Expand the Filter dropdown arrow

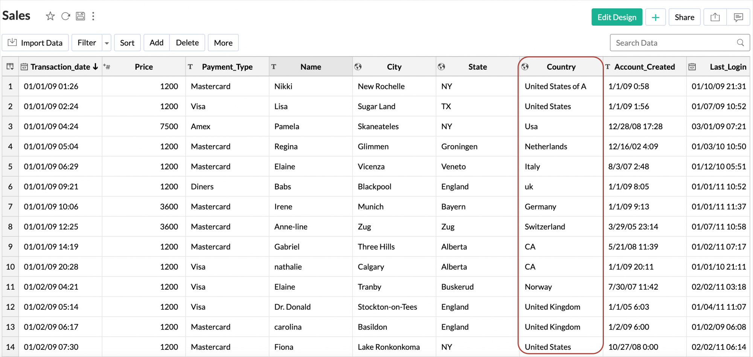pyautogui.click(x=107, y=43)
